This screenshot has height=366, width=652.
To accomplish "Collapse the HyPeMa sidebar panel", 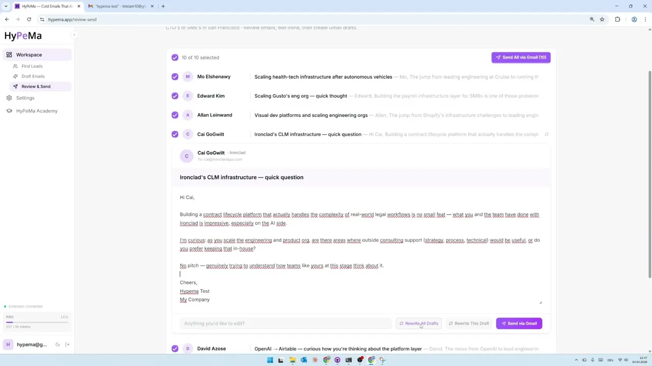I will 74,35.
